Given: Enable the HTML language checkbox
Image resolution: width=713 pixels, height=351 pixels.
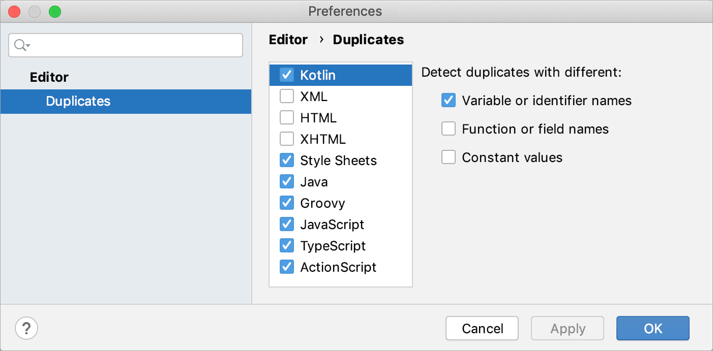Looking at the screenshot, I should tap(287, 118).
